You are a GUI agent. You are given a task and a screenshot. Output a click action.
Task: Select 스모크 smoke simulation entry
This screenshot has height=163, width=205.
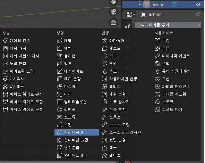pyautogui.click(x=164, y=102)
